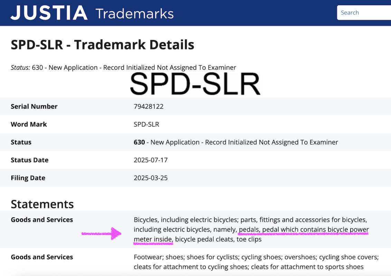Click the second Goods and Services label
Viewport: 391px width, 276px height.
tap(42, 257)
